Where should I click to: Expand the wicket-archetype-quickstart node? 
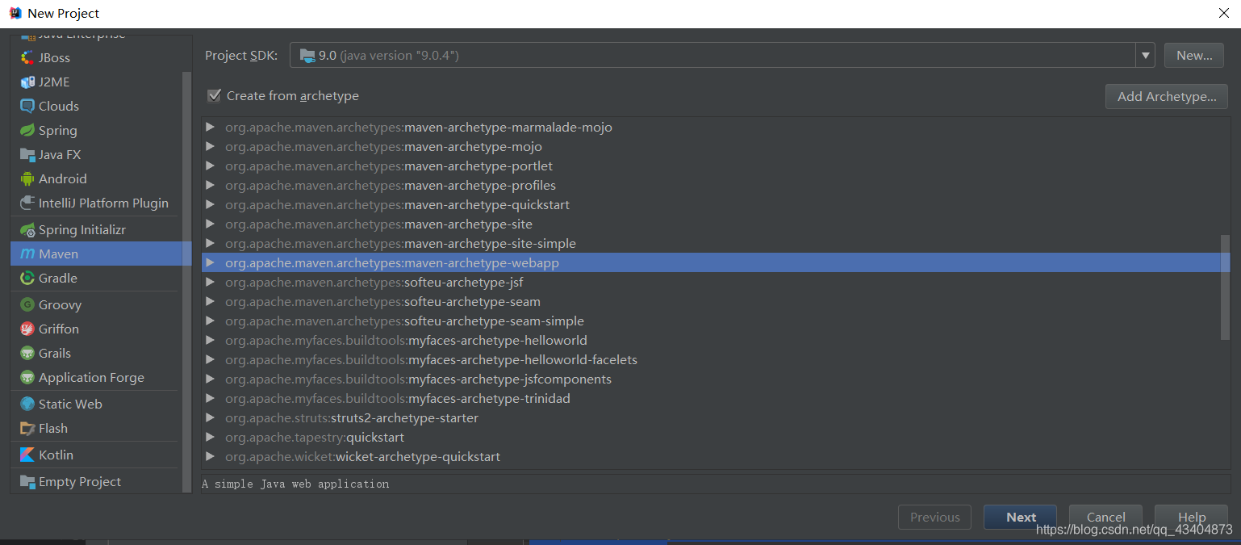pos(211,456)
